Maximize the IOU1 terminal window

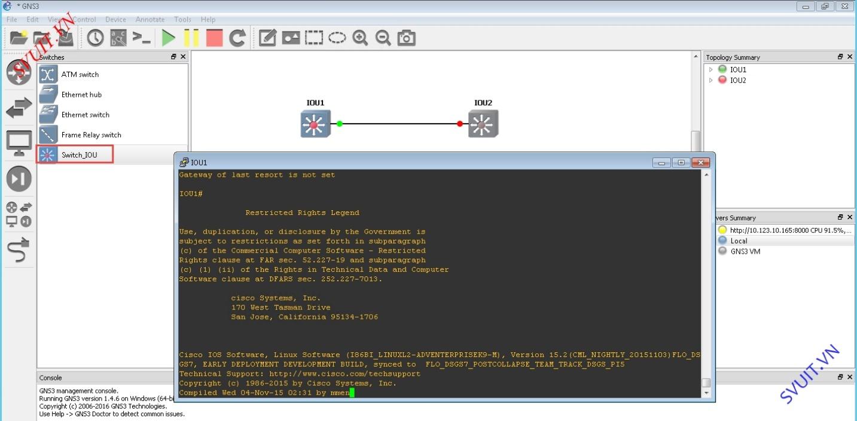(x=681, y=162)
